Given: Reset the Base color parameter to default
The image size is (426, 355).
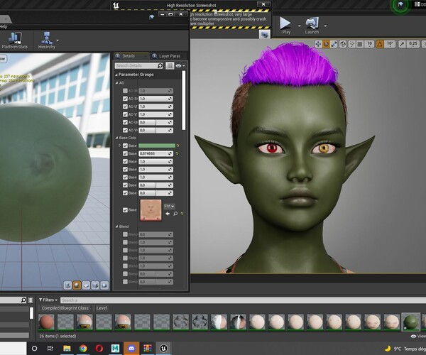Looking at the screenshot, I should click(178, 146).
